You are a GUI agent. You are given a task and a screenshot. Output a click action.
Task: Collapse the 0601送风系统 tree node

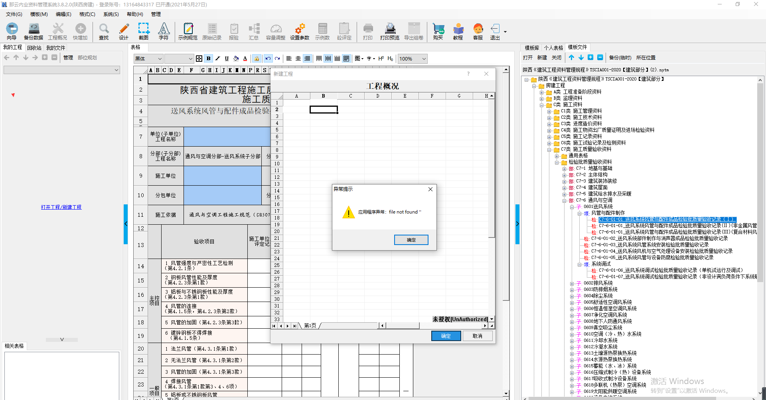click(572, 207)
